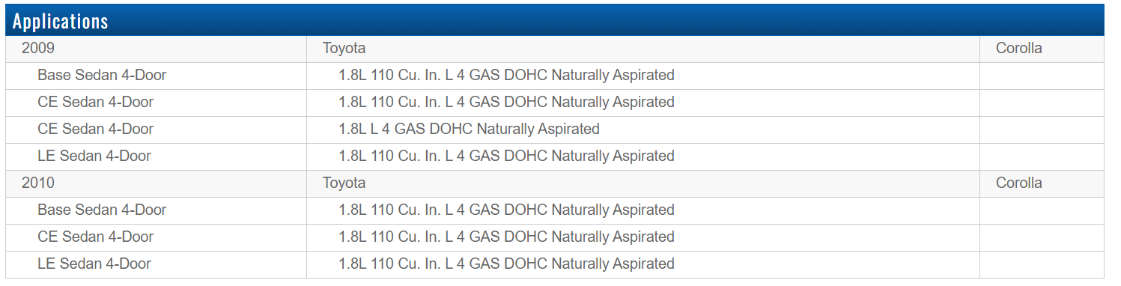This screenshot has height=286, width=1121.
Task: Click Toyota in the 2010 row
Action: point(344,183)
